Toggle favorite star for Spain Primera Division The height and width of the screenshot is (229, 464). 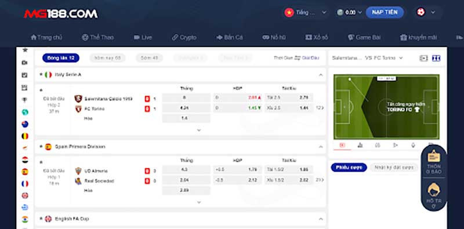(41, 147)
